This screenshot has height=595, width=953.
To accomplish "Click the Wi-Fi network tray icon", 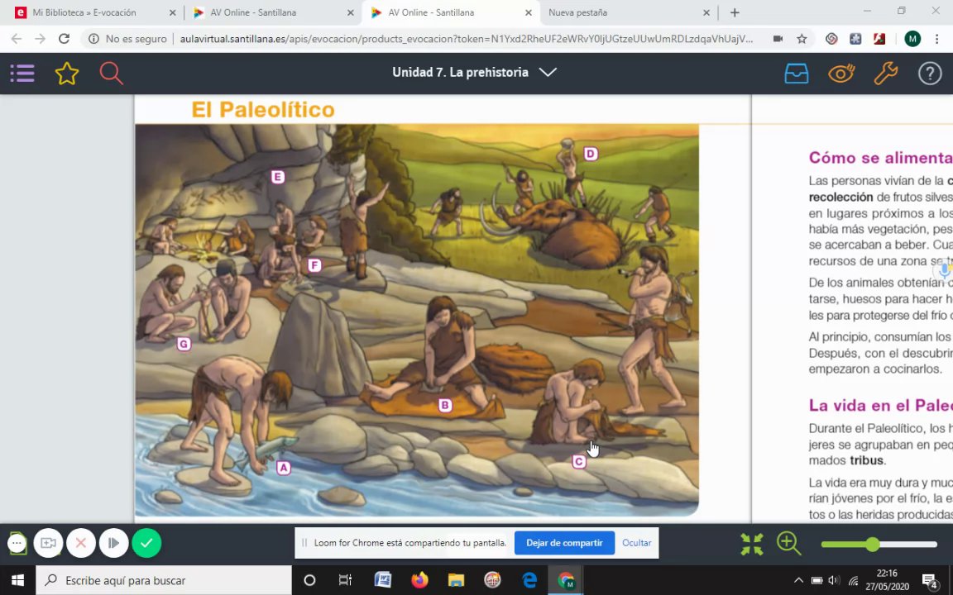I will click(x=854, y=580).
